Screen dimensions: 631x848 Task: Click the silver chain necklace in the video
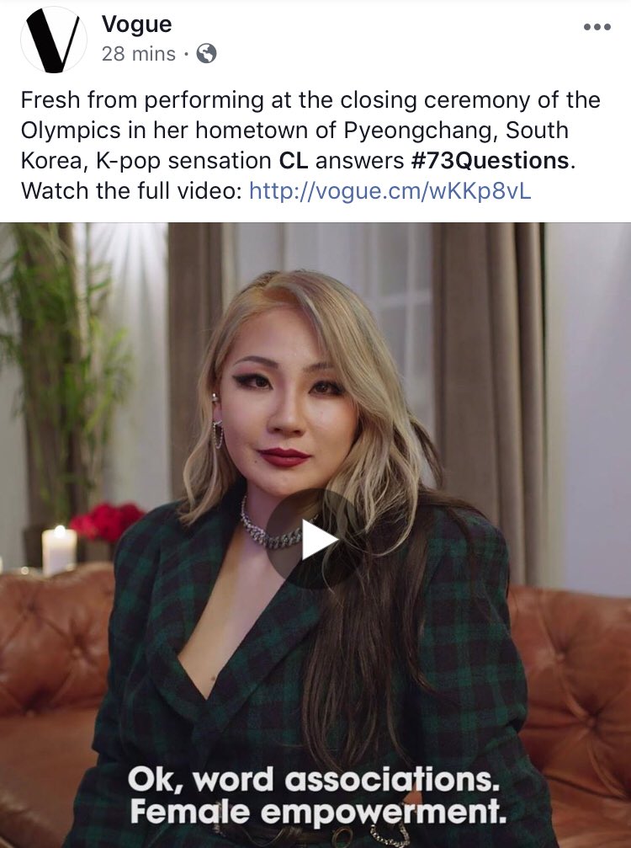pyautogui.click(x=268, y=527)
